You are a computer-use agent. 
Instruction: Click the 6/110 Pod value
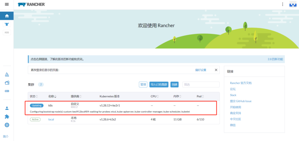(x=200, y=119)
